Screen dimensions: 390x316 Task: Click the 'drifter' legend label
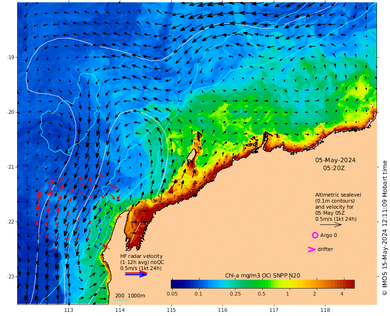(325, 249)
